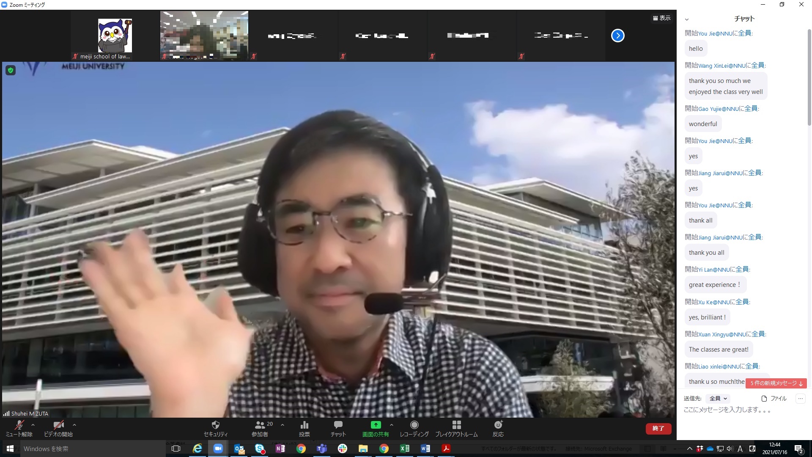Expand video options arrow beside ビデオの開始
Image resolution: width=812 pixels, height=457 pixels.
[74, 425]
